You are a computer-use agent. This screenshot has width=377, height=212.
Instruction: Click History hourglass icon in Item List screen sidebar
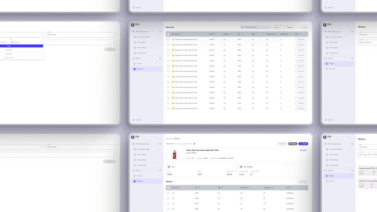click(x=135, y=64)
